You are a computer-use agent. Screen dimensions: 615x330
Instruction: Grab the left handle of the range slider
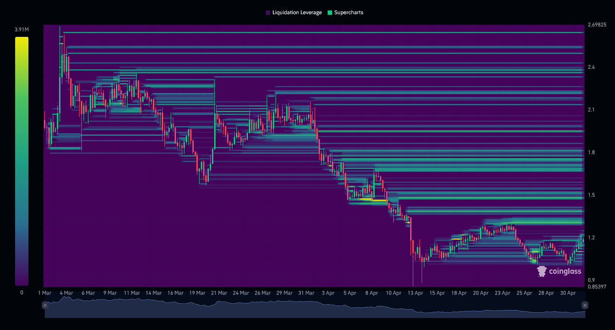coord(45,305)
